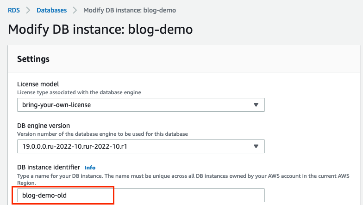Click the RDS breadcrumb link
This screenshot has width=363, height=205.
pos(14,10)
